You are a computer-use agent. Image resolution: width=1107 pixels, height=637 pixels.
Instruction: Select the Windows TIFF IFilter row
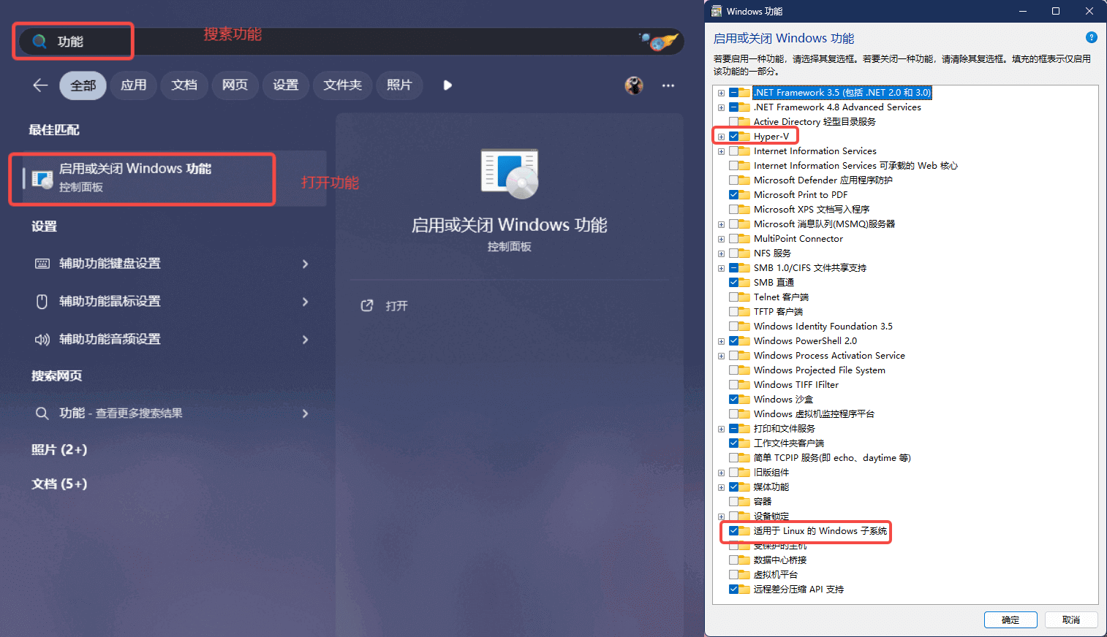(796, 385)
